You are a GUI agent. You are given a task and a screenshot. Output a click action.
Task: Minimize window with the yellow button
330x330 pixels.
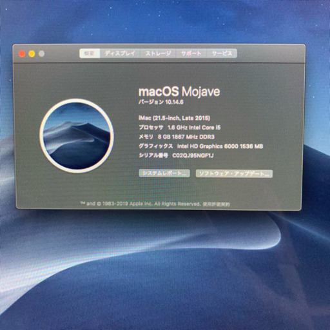tap(32, 53)
